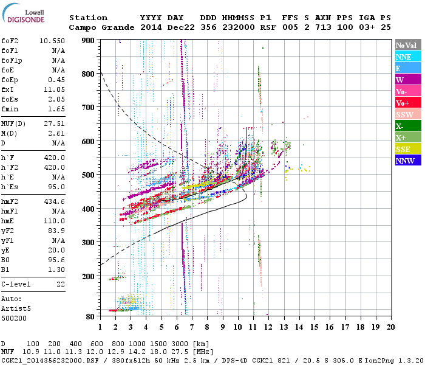Click the MUF value 27.5 for 3000 km
This screenshot has width=425, height=365.
click(180, 352)
